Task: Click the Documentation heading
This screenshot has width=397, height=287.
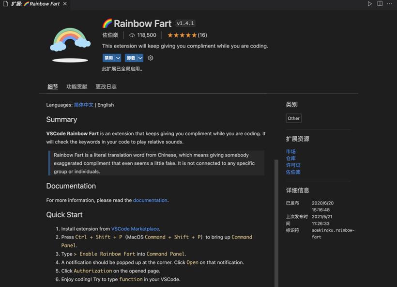Action: tap(71, 186)
